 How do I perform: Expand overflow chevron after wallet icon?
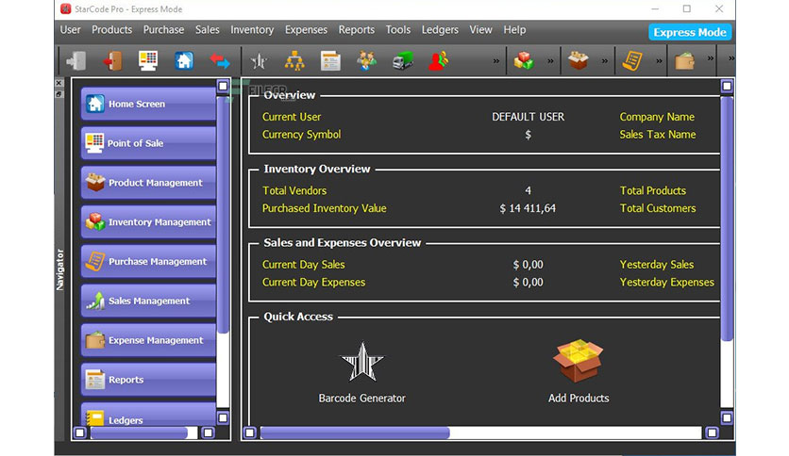(711, 58)
